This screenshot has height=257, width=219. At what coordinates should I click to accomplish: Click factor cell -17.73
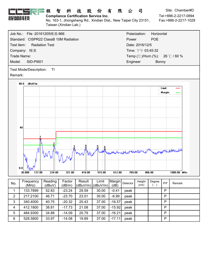pos(67,207)
